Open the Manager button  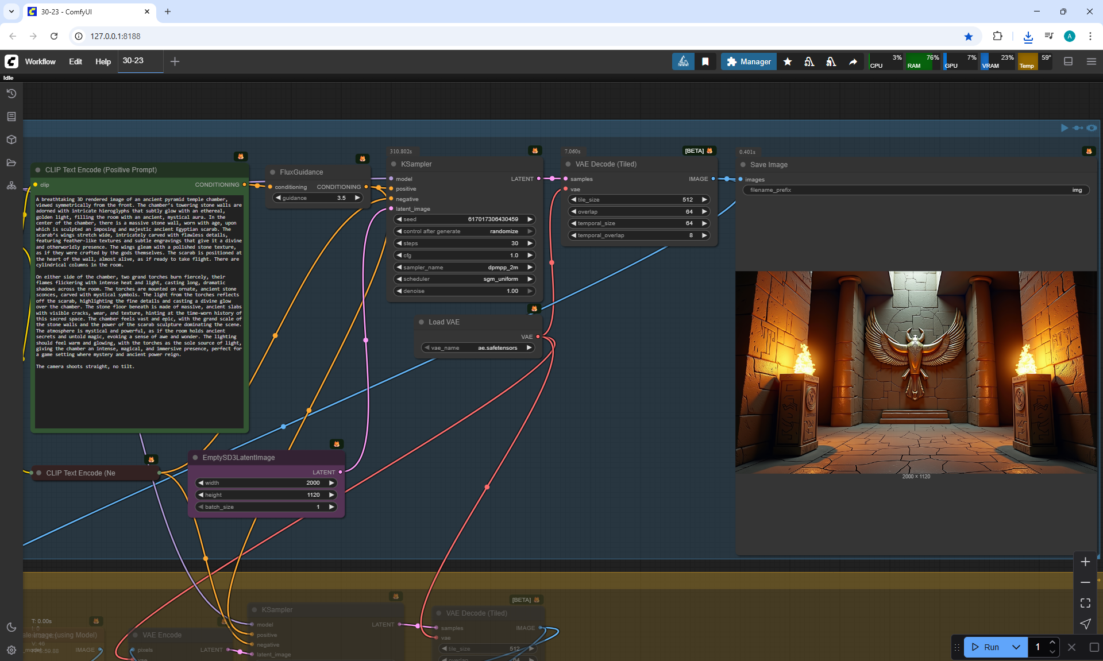coord(749,61)
